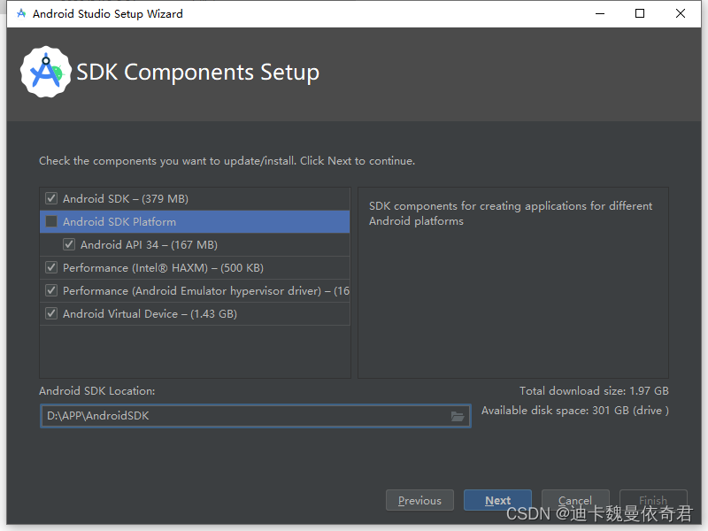Screen dimensions: 708x531
Task: Select the Android SDK – (379 MB) row
Action: 195,198
